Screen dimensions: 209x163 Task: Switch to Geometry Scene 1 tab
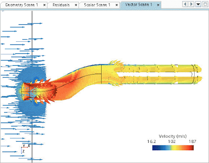[x=22, y=5]
